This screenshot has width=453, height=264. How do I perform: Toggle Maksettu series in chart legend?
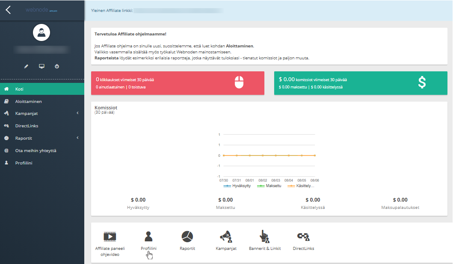(x=270, y=186)
